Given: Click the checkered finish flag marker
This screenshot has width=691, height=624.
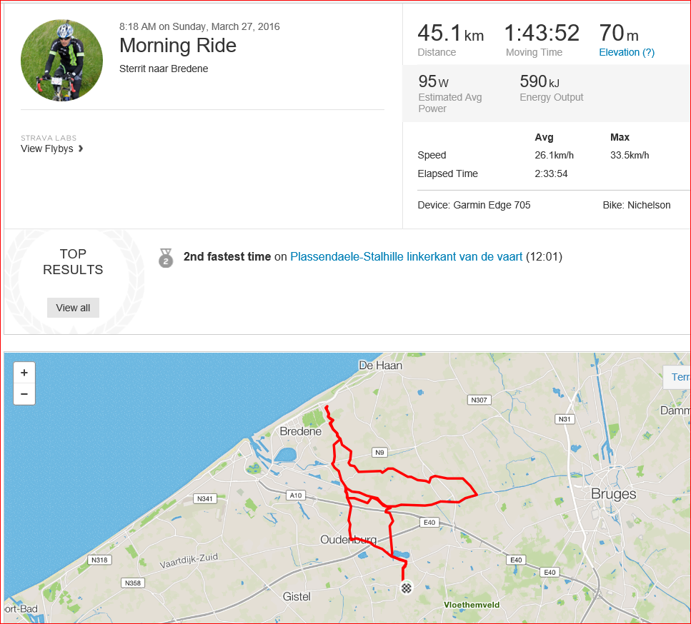Looking at the screenshot, I should [407, 588].
